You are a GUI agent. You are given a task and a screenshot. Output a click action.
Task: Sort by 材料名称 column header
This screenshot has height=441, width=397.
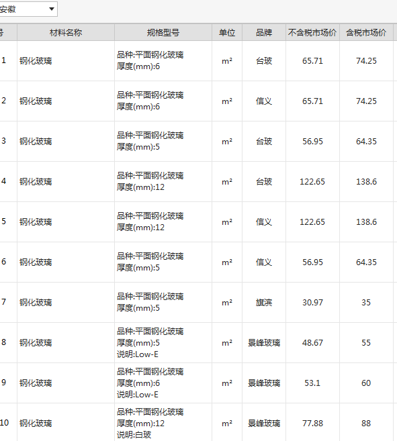click(66, 33)
